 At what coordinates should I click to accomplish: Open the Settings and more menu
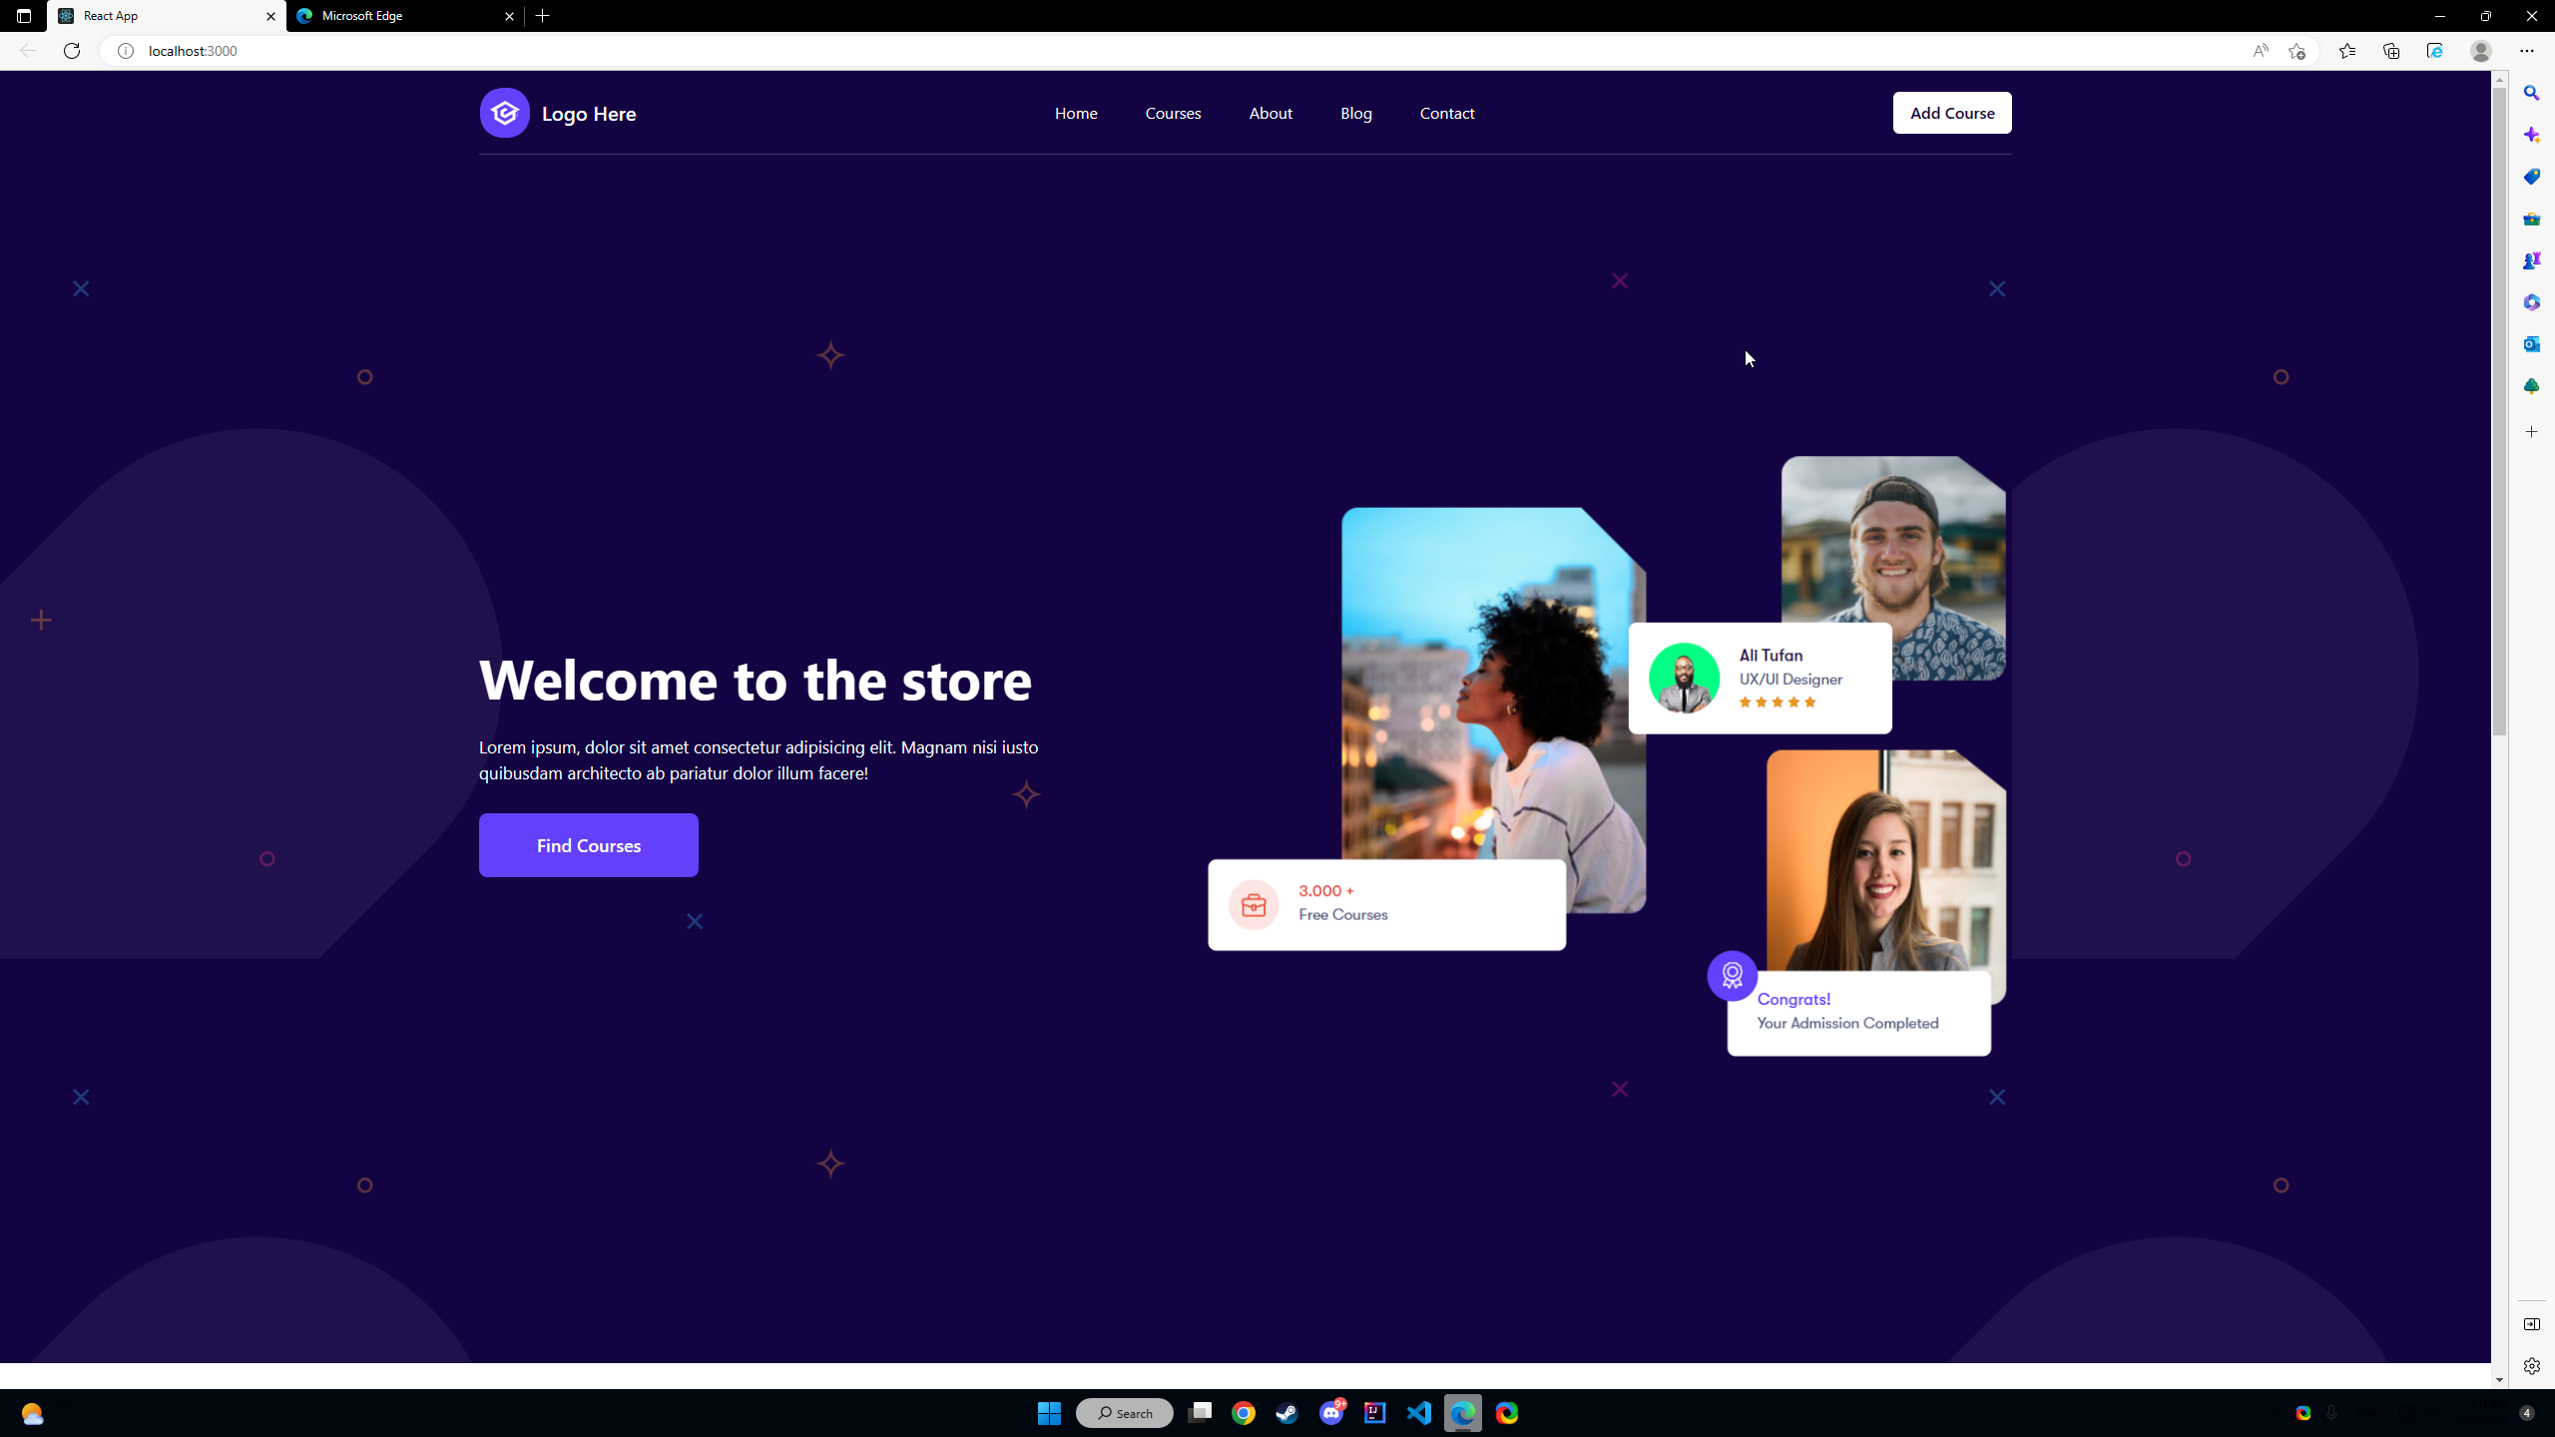tap(2528, 51)
